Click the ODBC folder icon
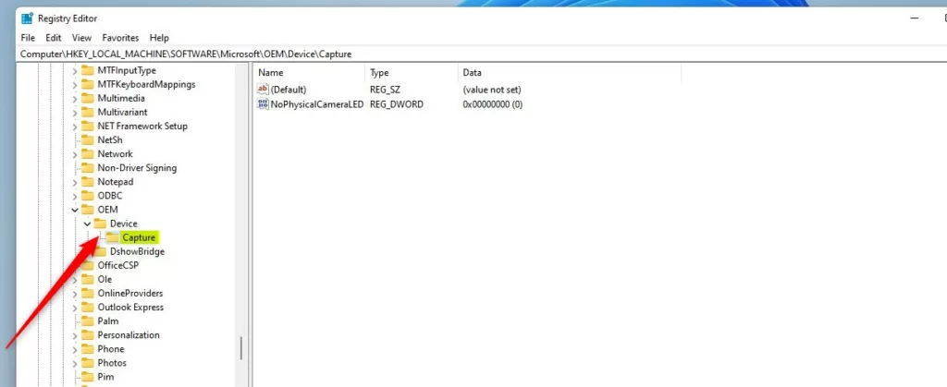This screenshot has width=947, height=387. 88,195
